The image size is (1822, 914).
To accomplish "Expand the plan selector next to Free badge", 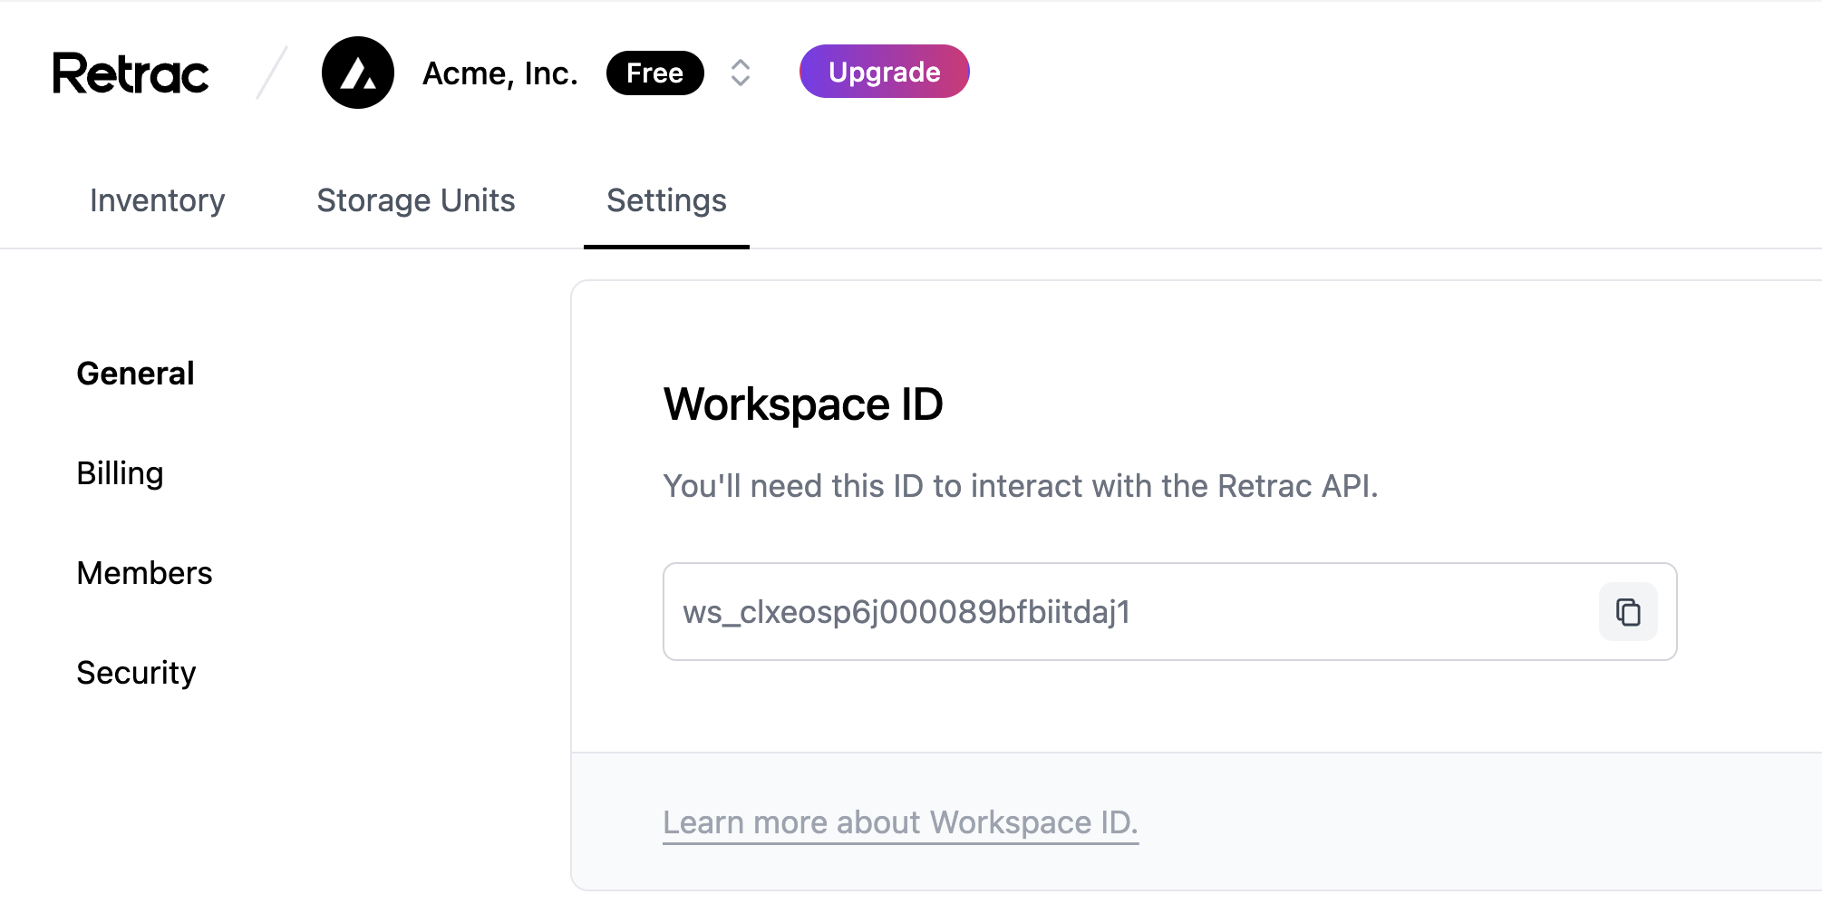I will 741,72.
